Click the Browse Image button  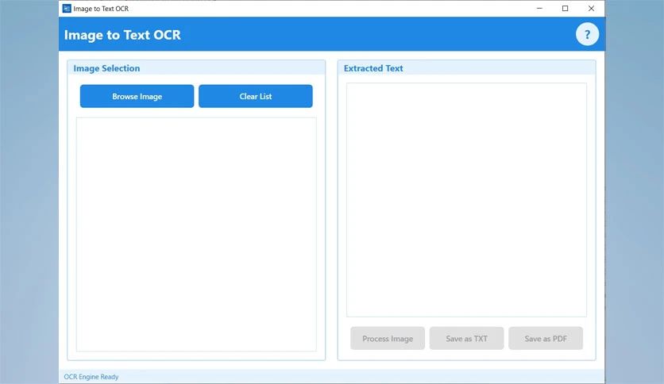coord(137,96)
